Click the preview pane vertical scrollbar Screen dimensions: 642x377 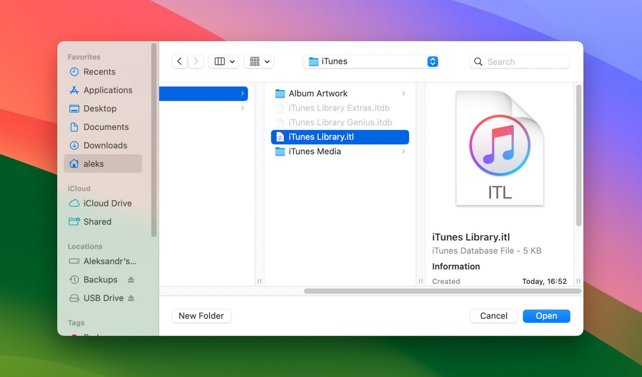578,155
